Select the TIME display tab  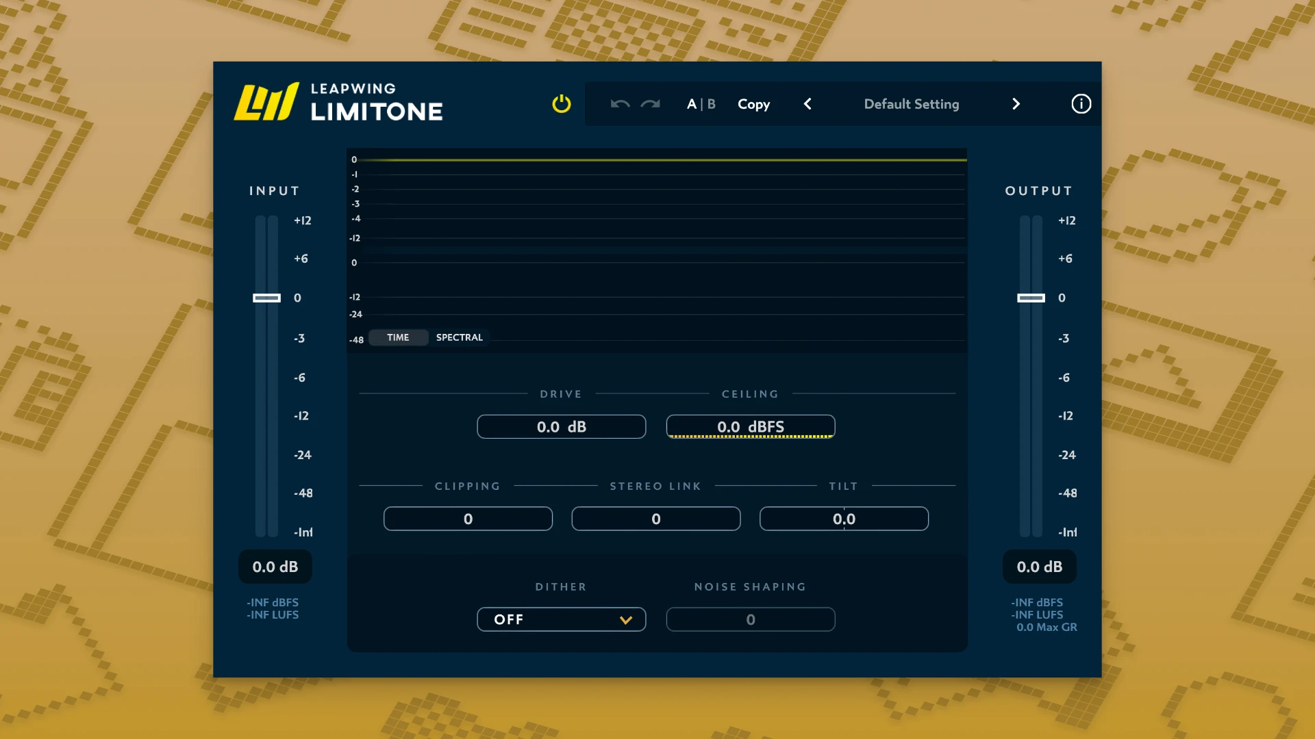coord(398,337)
